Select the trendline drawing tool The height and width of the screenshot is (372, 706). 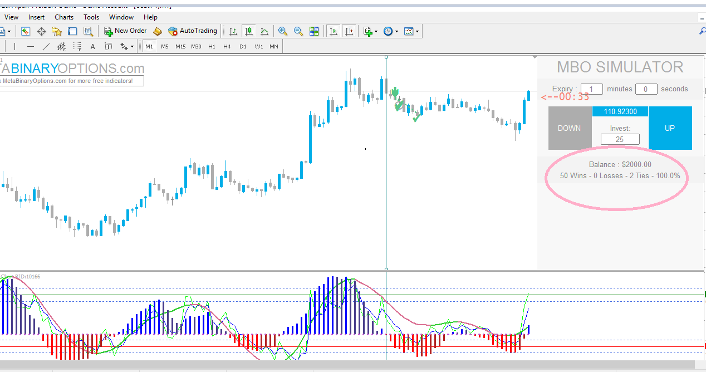(x=46, y=47)
